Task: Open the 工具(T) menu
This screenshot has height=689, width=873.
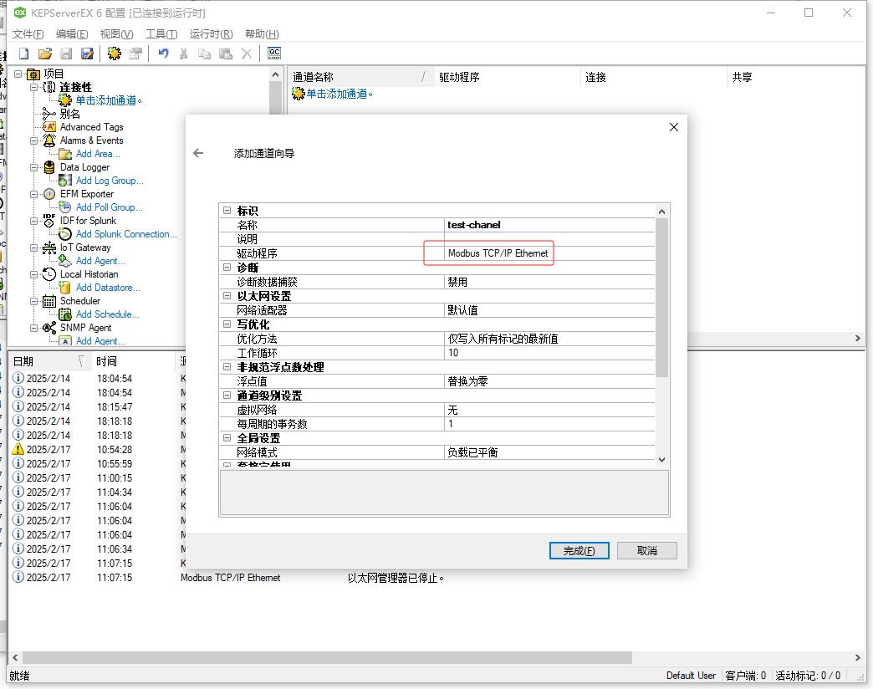Action: [x=161, y=34]
